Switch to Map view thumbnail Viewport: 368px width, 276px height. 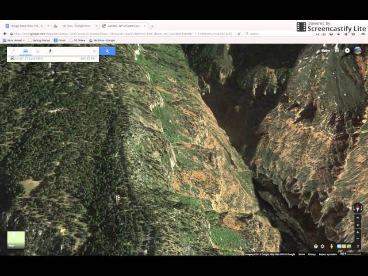click(16, 240)
